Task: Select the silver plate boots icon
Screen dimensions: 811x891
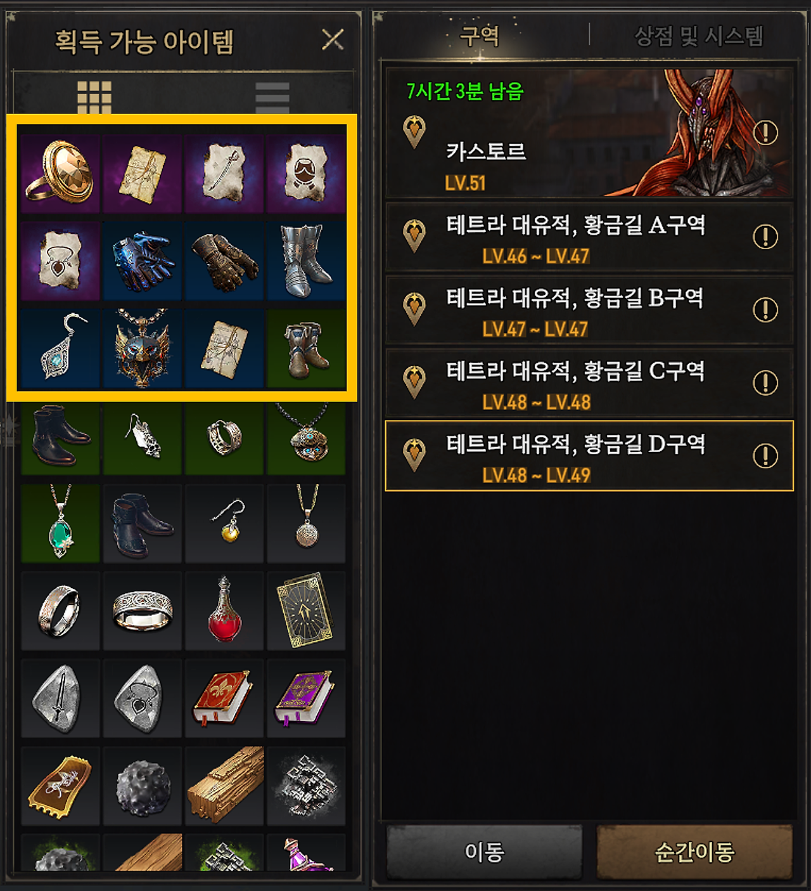Action: [307, 261]
